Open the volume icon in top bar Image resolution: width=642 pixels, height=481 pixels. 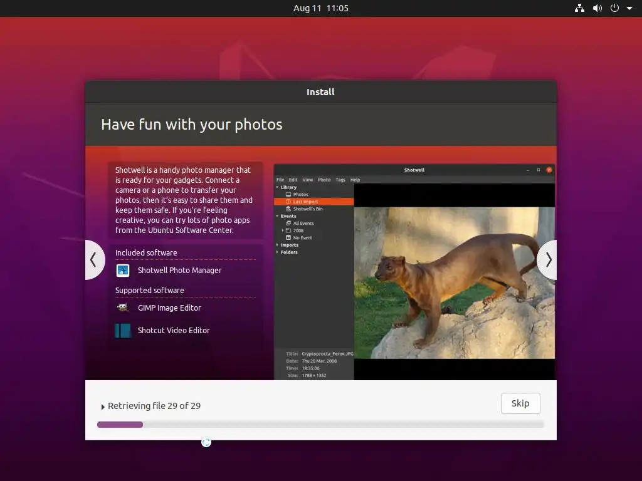click(597, 8)
